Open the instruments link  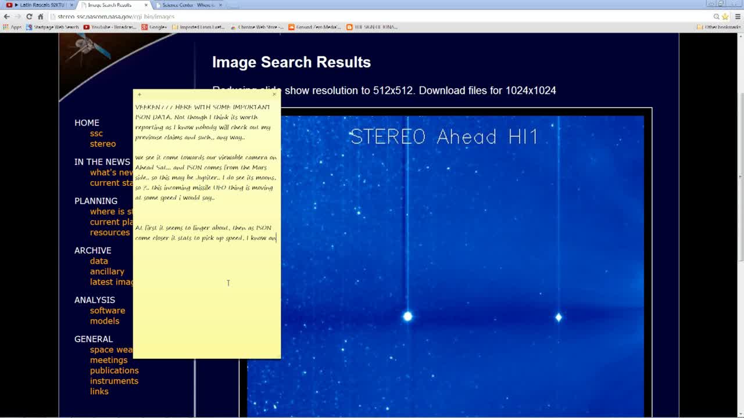coord(114,381)
